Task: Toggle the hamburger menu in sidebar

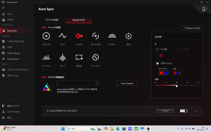Action: click(3, 8)
